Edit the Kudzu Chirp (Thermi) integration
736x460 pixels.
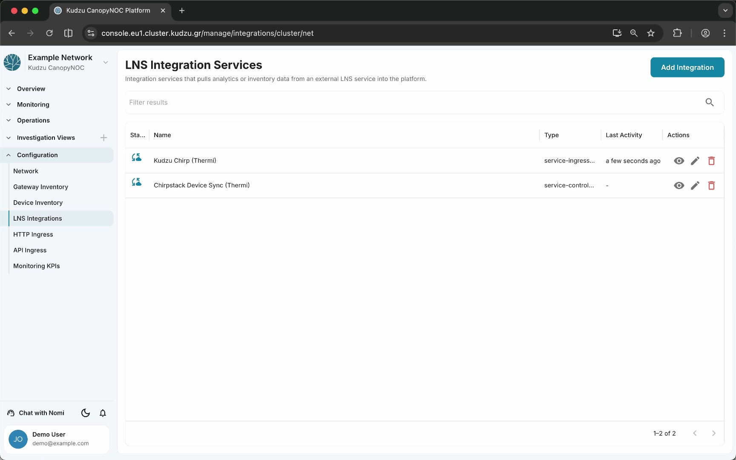[x=695, y=161]
